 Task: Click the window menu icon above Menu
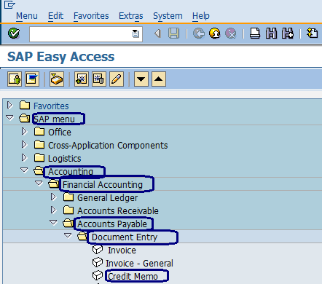(x=9, y=4)
